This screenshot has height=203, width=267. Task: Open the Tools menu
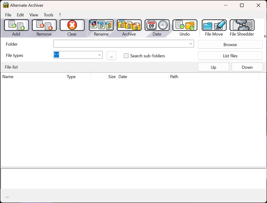point(48,15)
